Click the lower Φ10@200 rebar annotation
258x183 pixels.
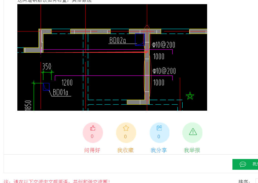click(164, 71)
